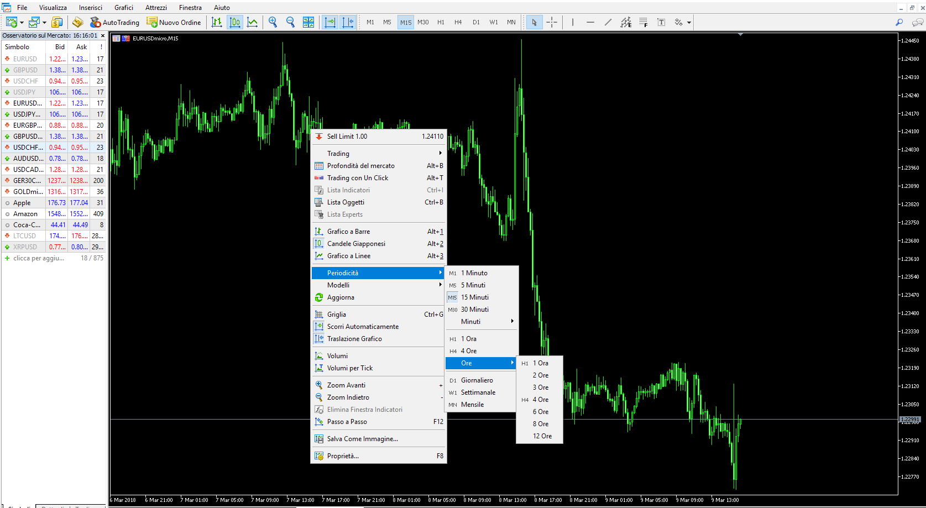
Task: Click the Nuovo Ordine button
Action: pyautogui.click(x=174, y=22)
